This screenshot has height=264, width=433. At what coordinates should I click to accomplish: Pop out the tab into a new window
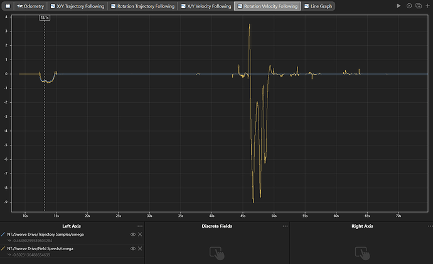[x=419, y=6]
